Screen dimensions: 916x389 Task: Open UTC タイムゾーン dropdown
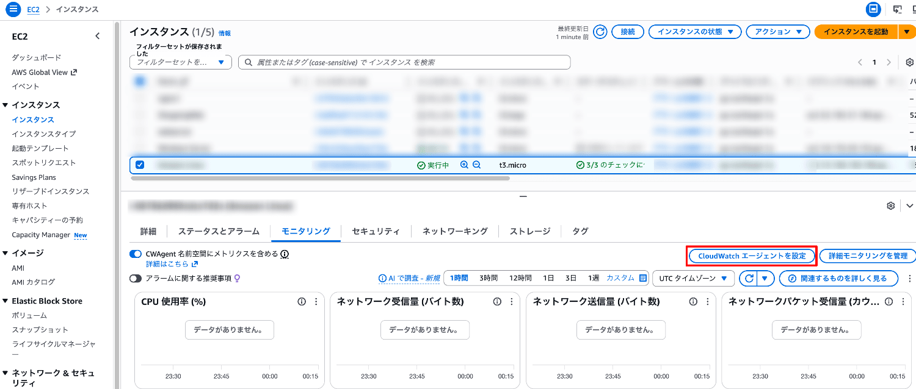[693, 279]
